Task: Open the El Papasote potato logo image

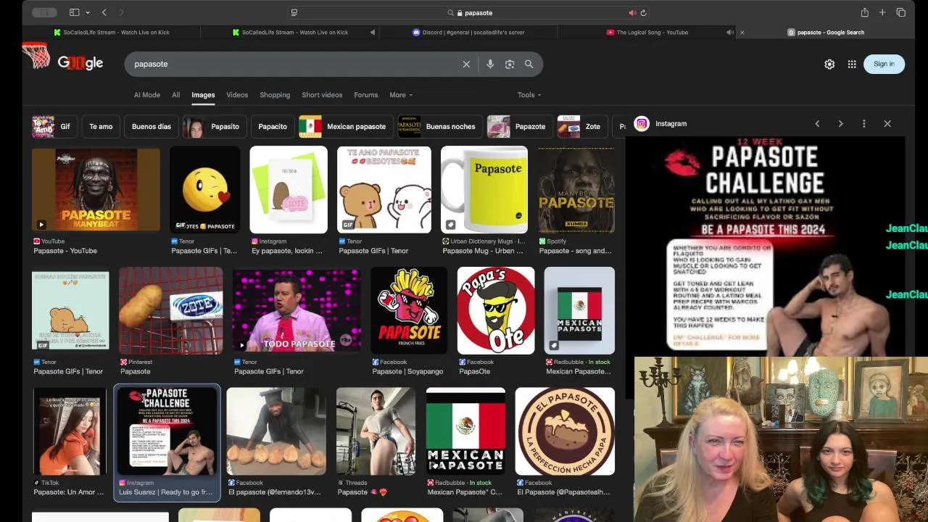Action: 565,431
